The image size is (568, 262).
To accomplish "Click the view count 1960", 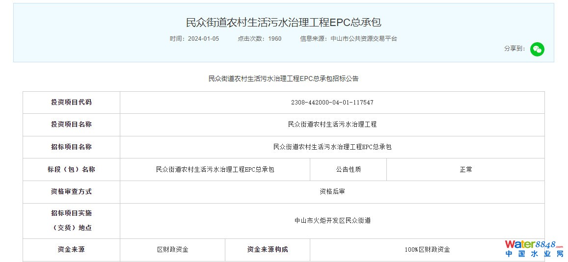I will coord(275,39).
